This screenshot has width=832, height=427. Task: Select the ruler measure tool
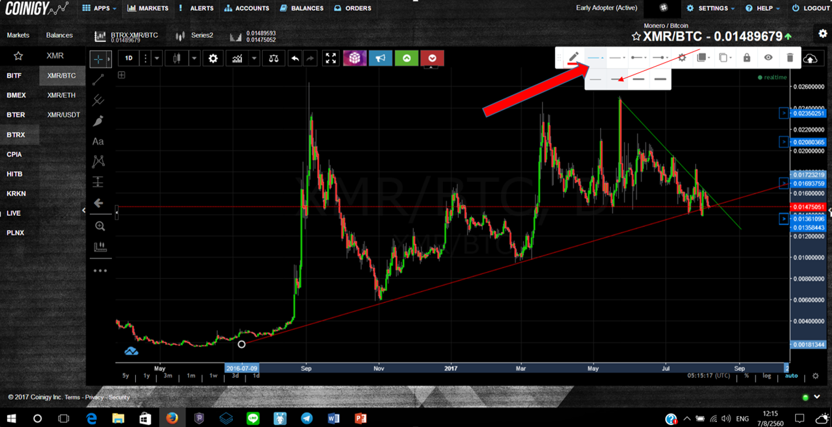100,247
